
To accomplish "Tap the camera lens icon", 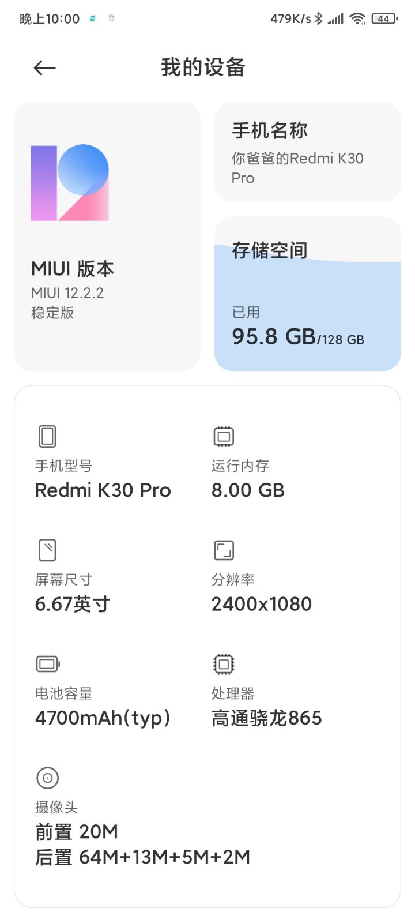I will tap(48, 778).
